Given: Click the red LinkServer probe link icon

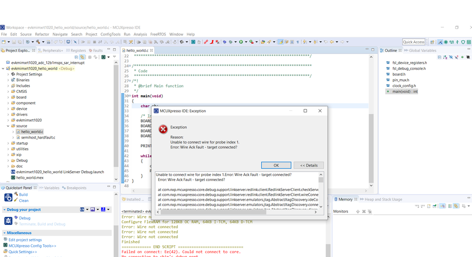Looking at the screenshot, I should [x=206, y=42].
